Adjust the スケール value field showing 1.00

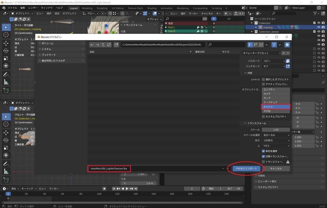coord(276,130)
